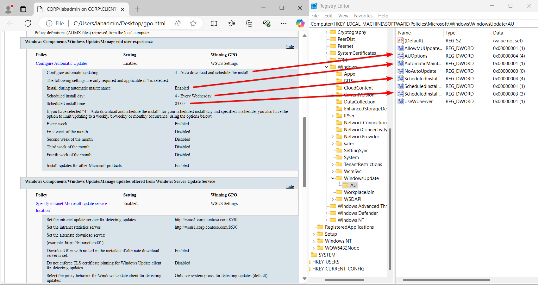Click the hide link for Manage end user experience
Image resolution: width=538 pixels, height=285 pixels.
click(x=290, y=46)
